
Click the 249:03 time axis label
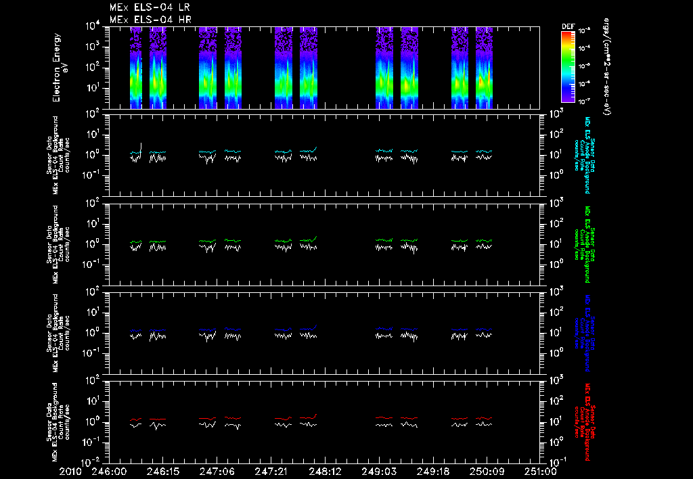tap(379, 472)
